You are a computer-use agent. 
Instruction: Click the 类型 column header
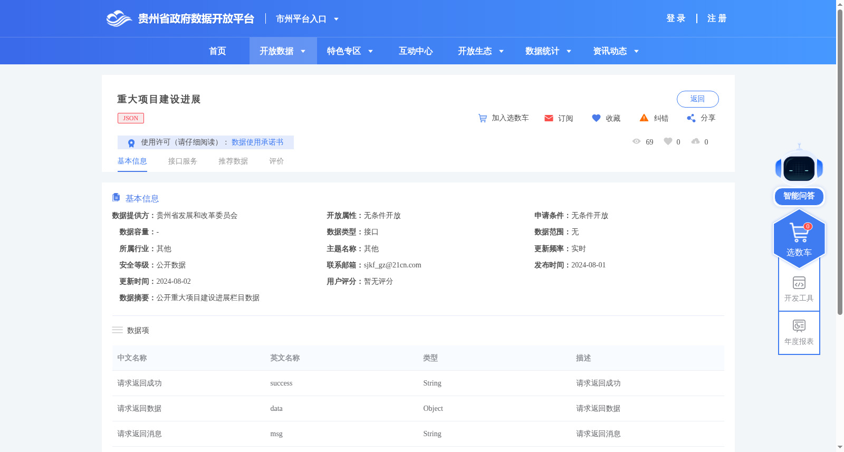430,358
